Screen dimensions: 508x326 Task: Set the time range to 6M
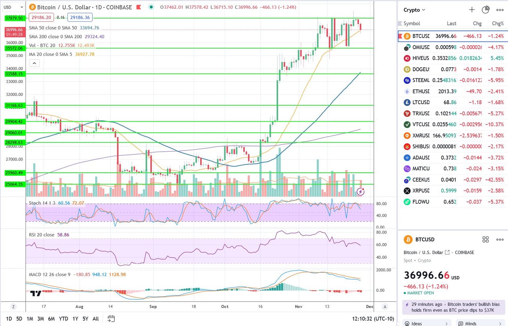point(51,318)
